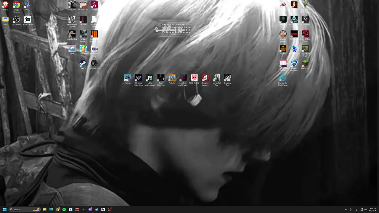Select the PEAK game shortcut
Image resolution: width=379 pixels, height=213 pixels.
pos(72,50)
